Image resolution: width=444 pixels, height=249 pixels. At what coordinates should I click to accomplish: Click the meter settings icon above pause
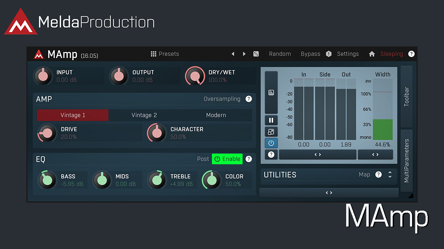pyautogui.click(x=271, y=92)
